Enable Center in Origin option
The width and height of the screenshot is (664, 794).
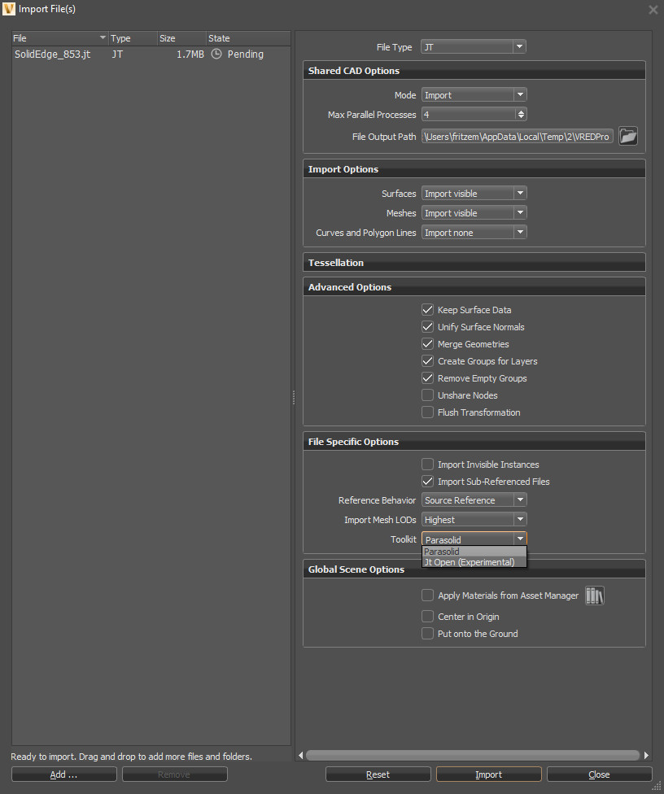427,617
